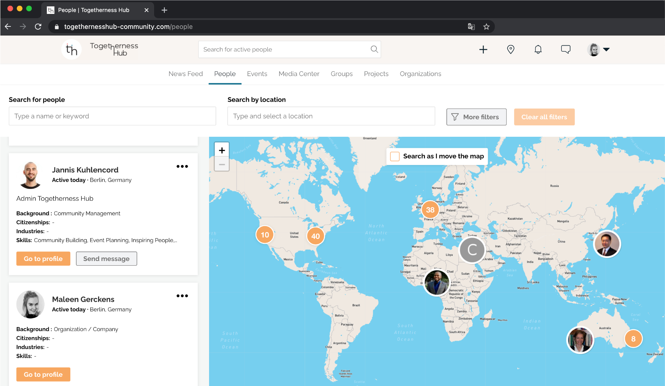
Task: Focus the Type a name or keyword field
Action: tap(112, 116)
